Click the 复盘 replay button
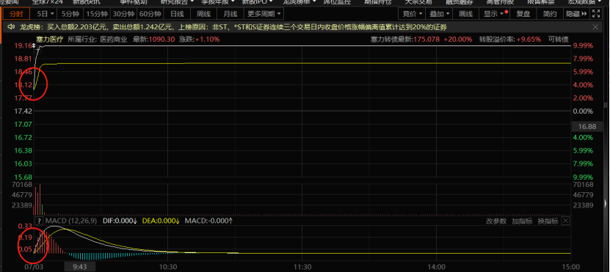This screenshot has width=610, height=272. (x=523, y=15)
